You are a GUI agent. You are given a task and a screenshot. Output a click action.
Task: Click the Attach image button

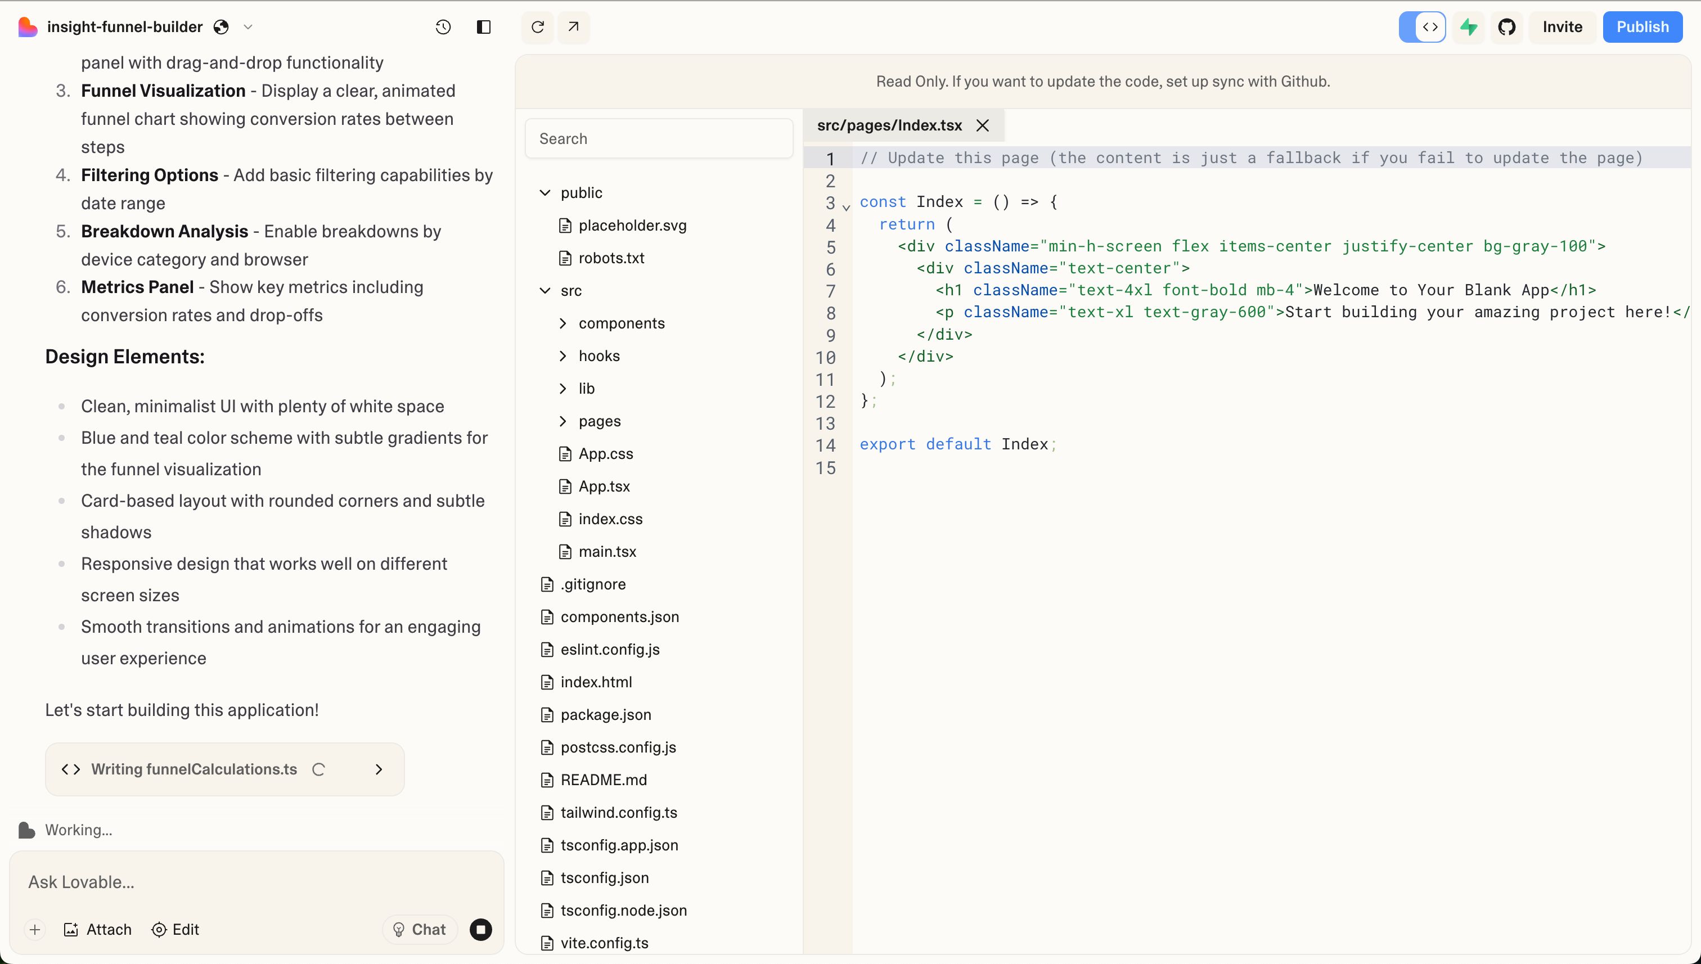point(97,930)
